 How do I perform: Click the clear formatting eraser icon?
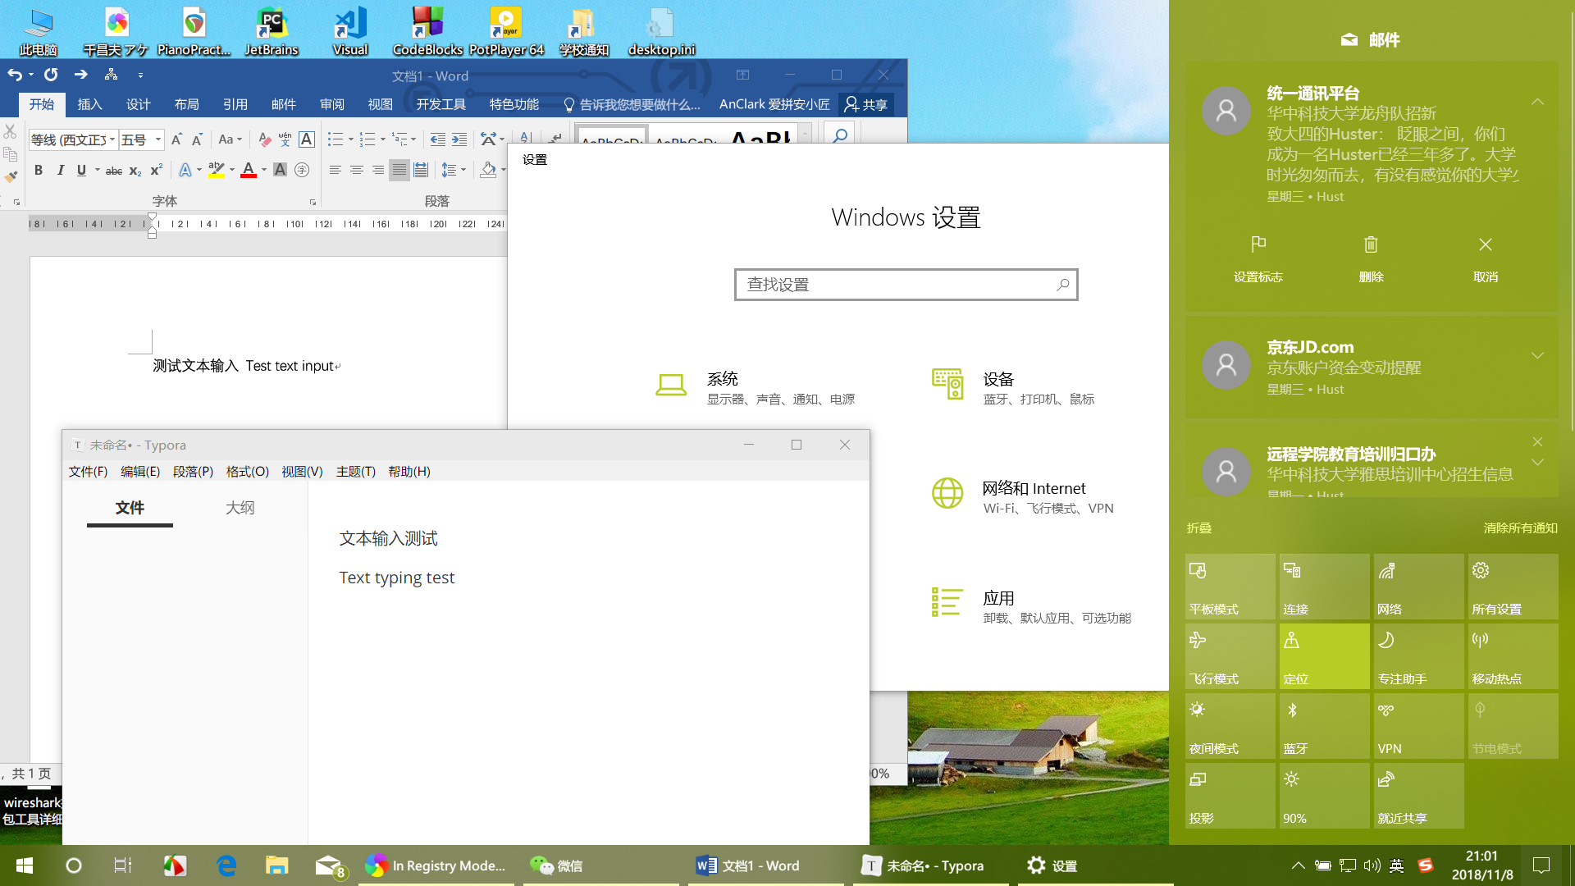(264, 139)
